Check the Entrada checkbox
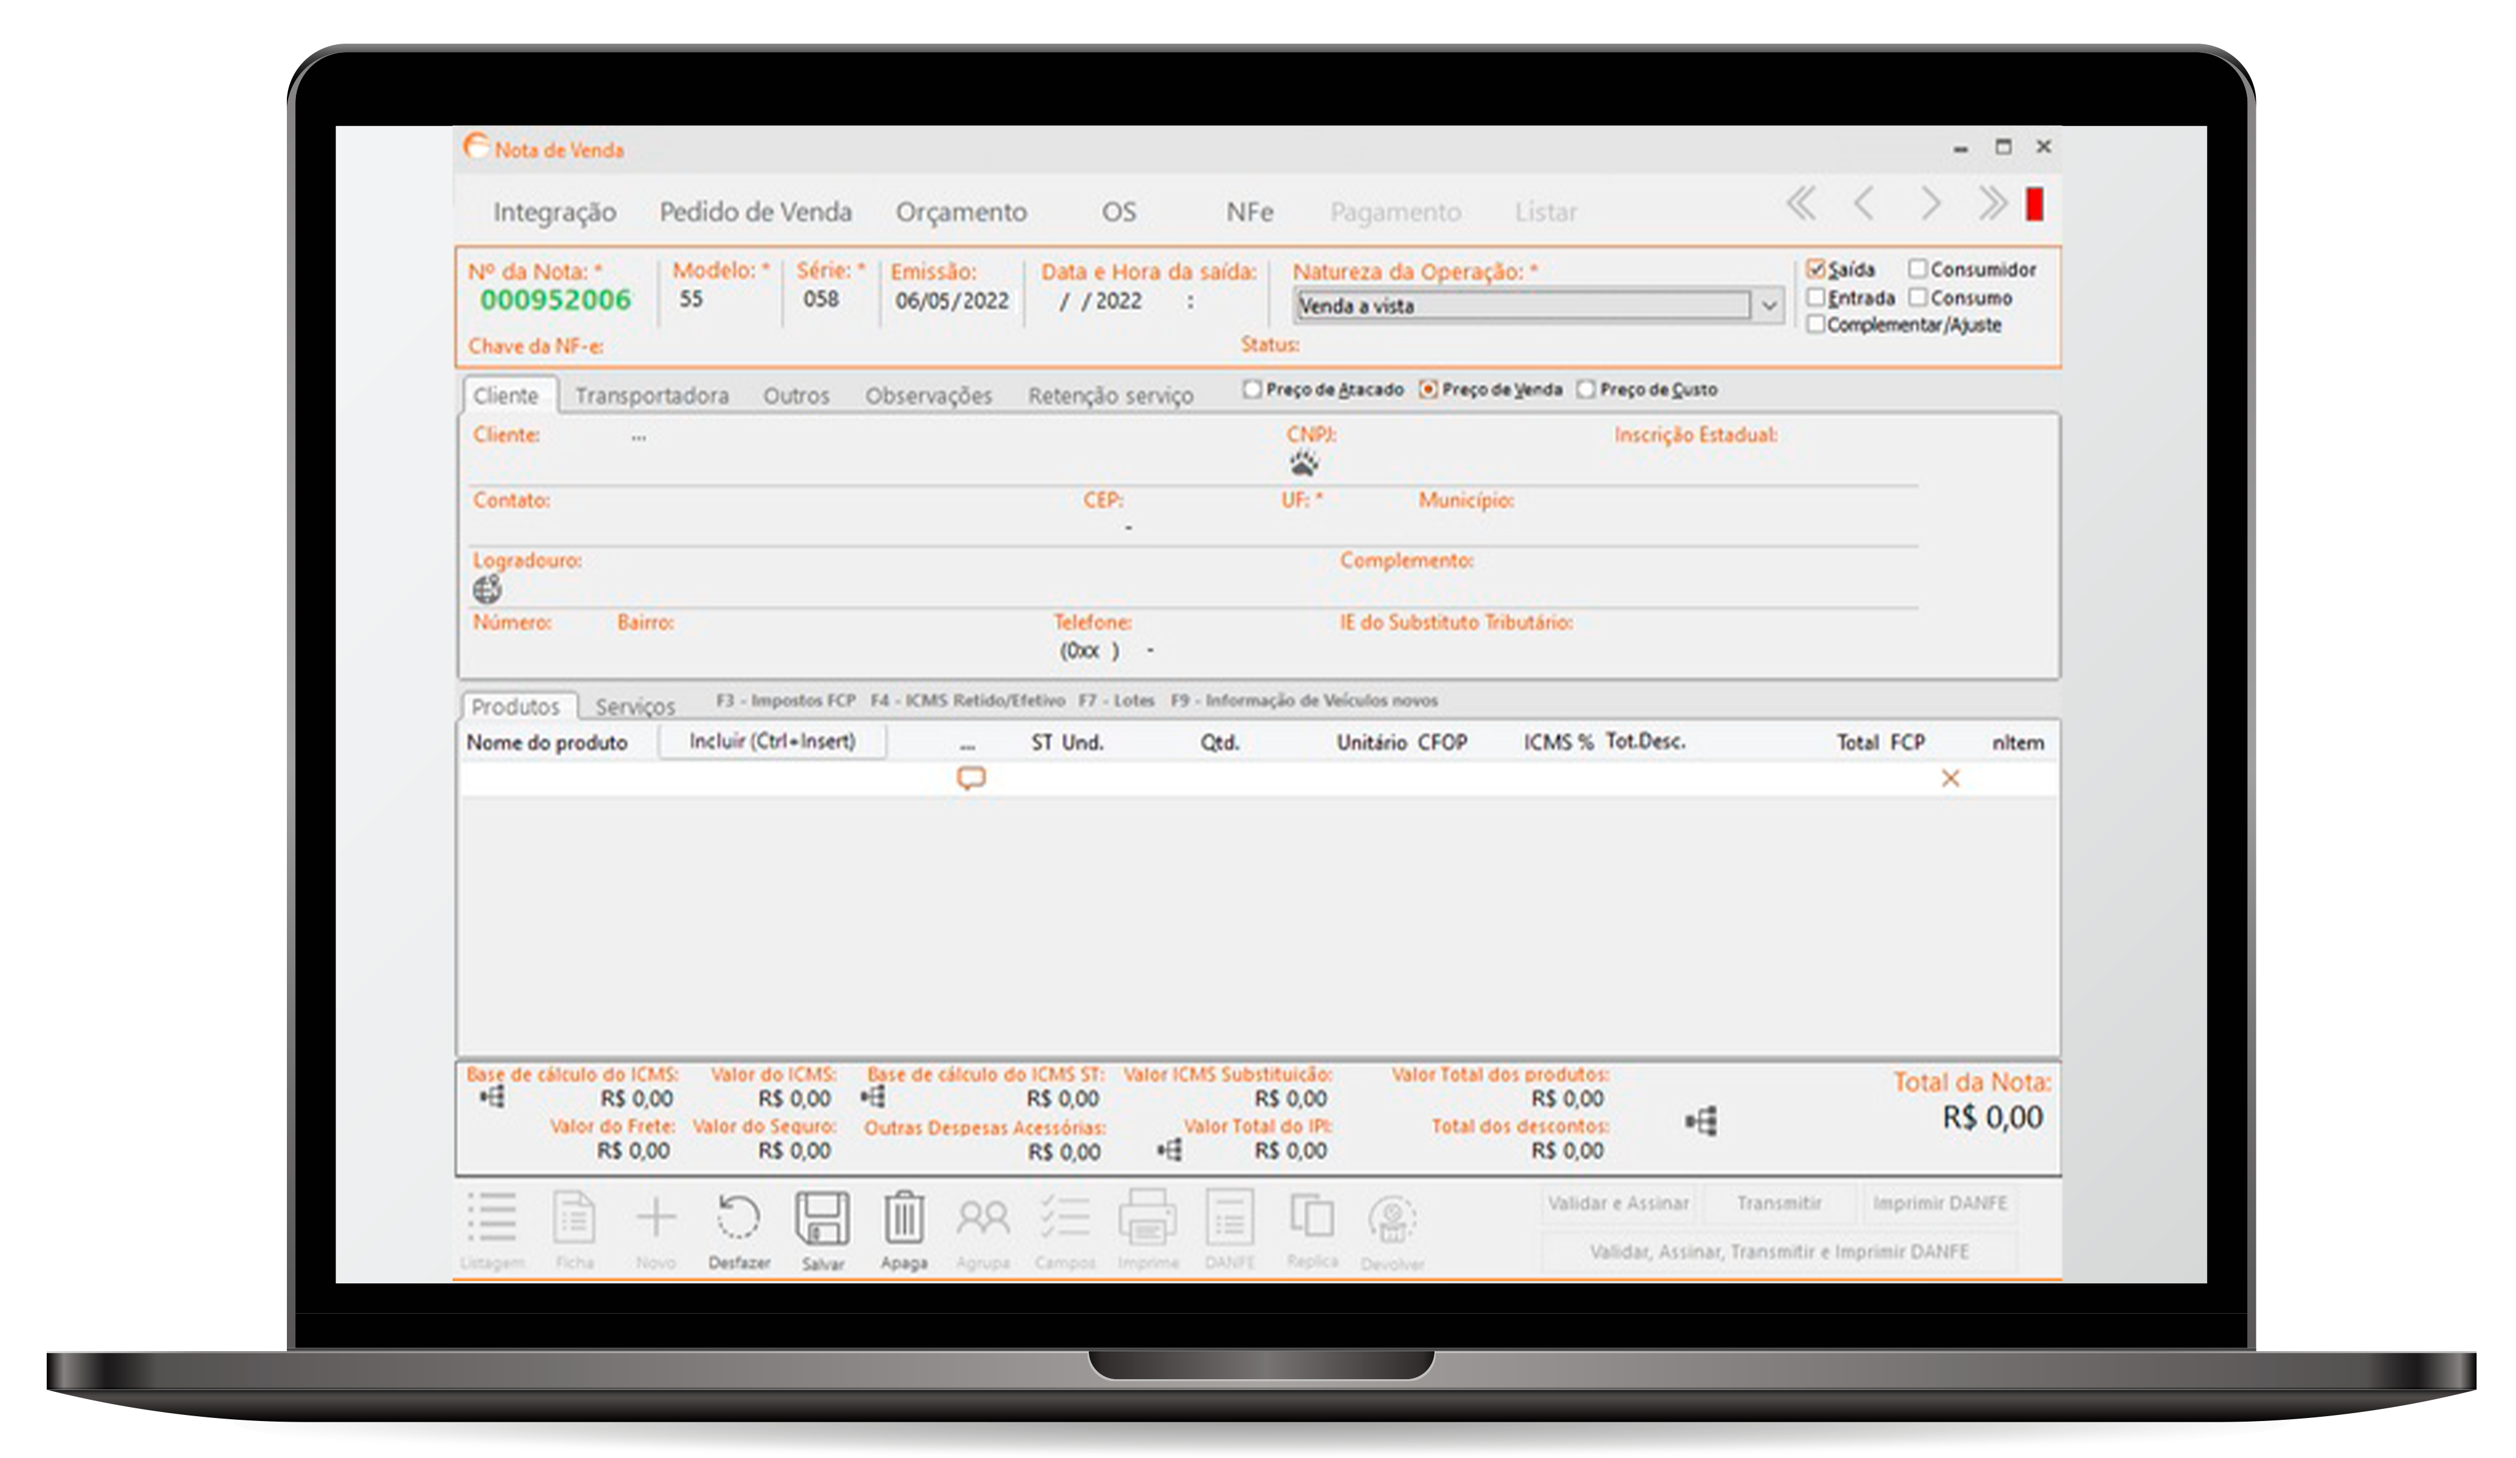 tap(1816, 298)
